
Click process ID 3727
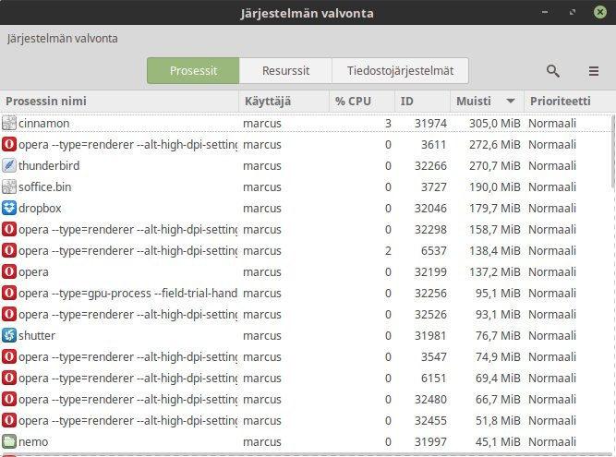434,186
